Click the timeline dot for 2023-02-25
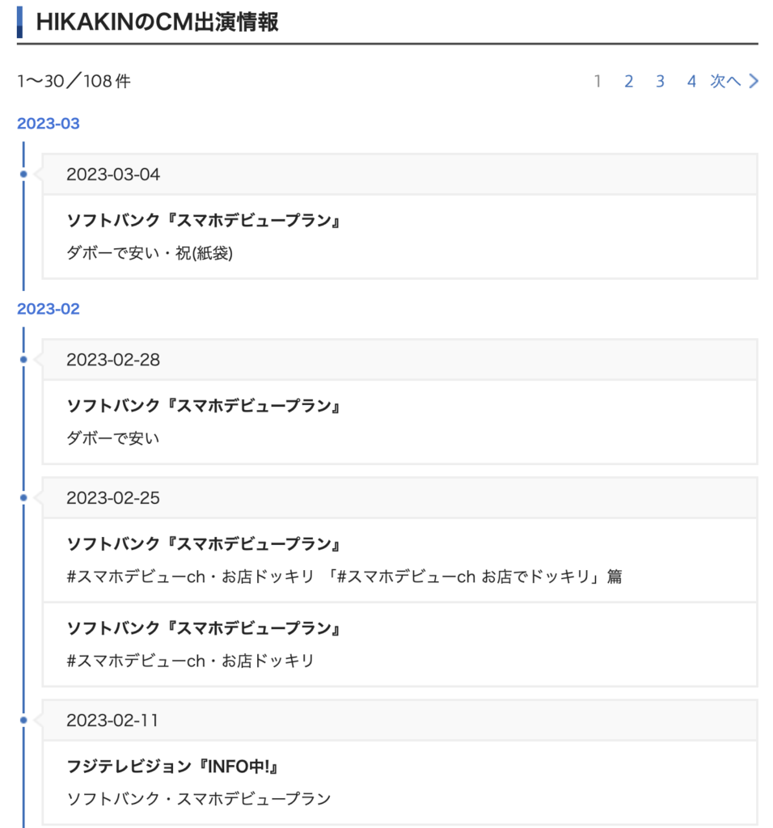 click(23, 498)
